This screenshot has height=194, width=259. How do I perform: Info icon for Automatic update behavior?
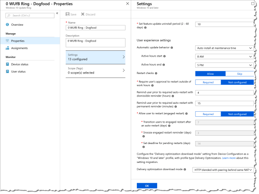pos(172,47)
